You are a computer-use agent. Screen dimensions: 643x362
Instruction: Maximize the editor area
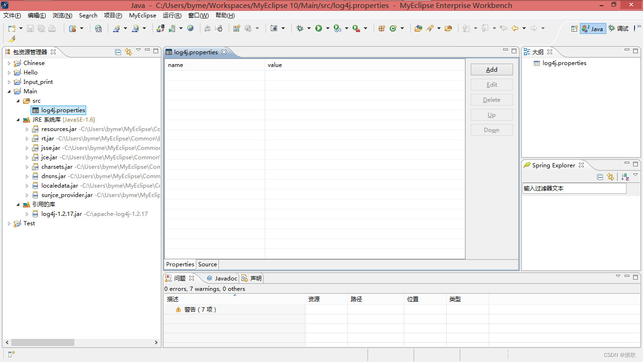[514, 50]
